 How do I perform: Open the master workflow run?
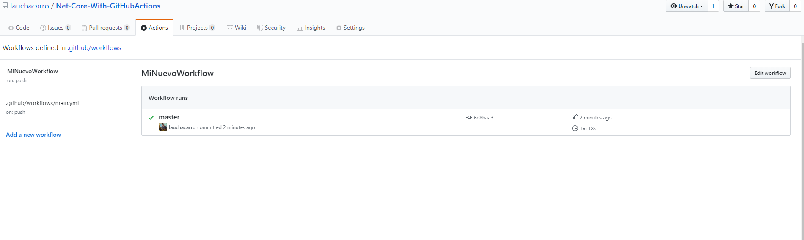tap(169, 117)
